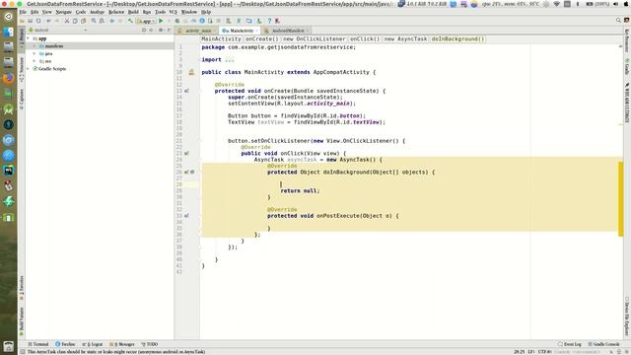The width and height of the screenshot is (631, 355).
Task: Click the Debug app bug icon
Action: tap(177, 21)
